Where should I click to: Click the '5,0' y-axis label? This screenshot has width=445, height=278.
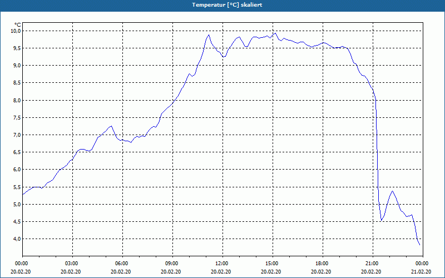17,205
